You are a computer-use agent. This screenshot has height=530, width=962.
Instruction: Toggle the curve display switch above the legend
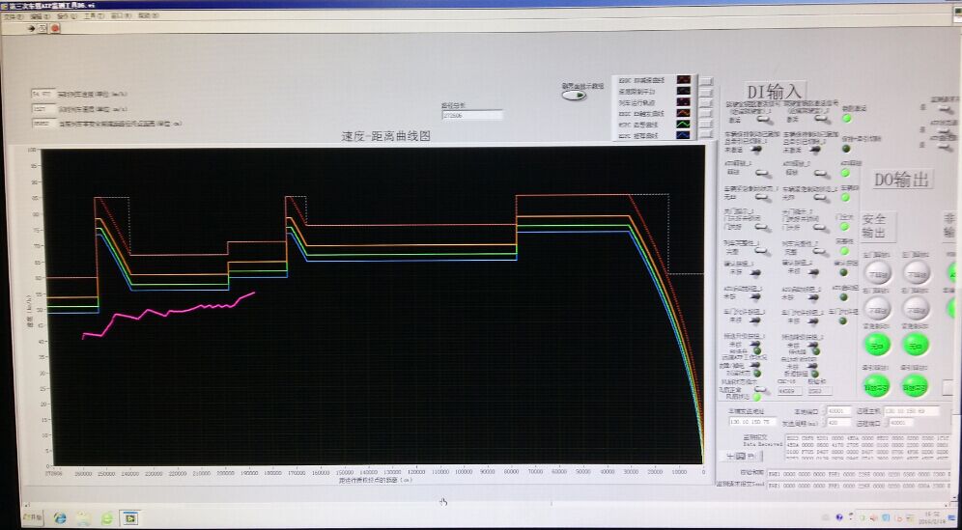(x=574, y=95)
